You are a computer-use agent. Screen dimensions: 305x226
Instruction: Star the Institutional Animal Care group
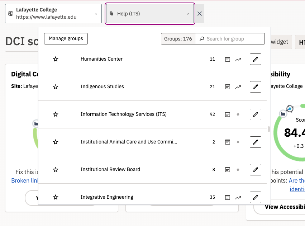coord(56,142)
